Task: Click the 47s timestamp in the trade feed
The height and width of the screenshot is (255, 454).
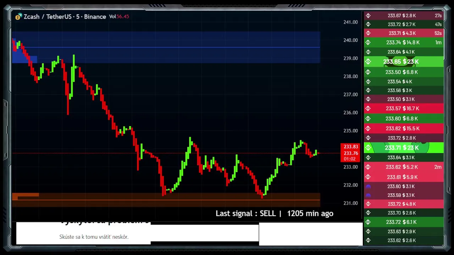Action: [438, 24]
